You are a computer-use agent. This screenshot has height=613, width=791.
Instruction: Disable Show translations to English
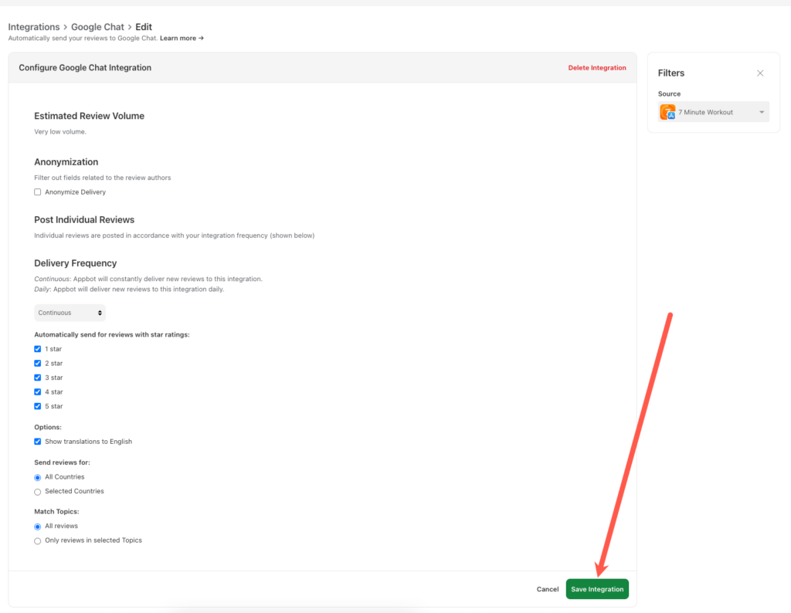tap(37, 441)
